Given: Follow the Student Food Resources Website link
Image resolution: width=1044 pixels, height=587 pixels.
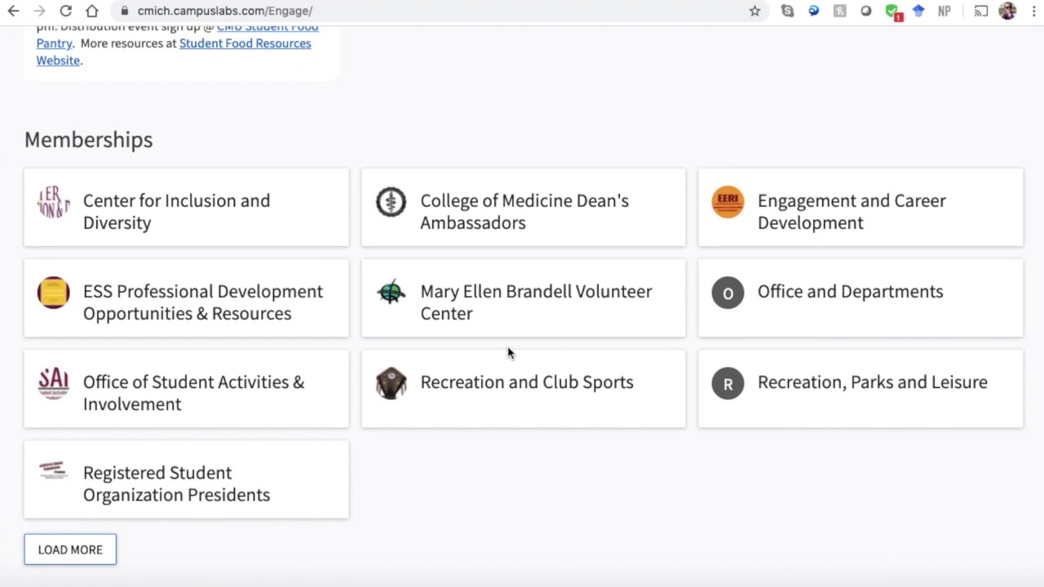Looking at the screenshot, I should tap(245, 43).
